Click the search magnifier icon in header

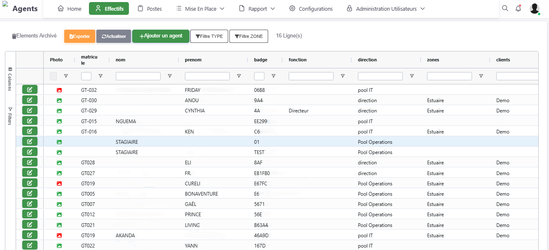pyautogui.click(x=505, y=8)
